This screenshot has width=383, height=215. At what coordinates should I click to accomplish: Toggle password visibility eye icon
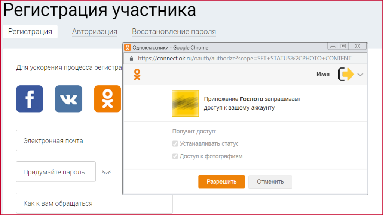[x=106, y=172]
